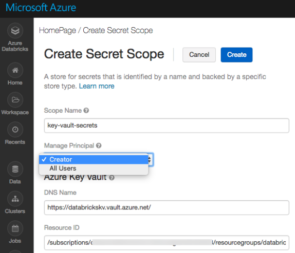Toggle the Manage Principal select arrows

click(x=150, y=160)
